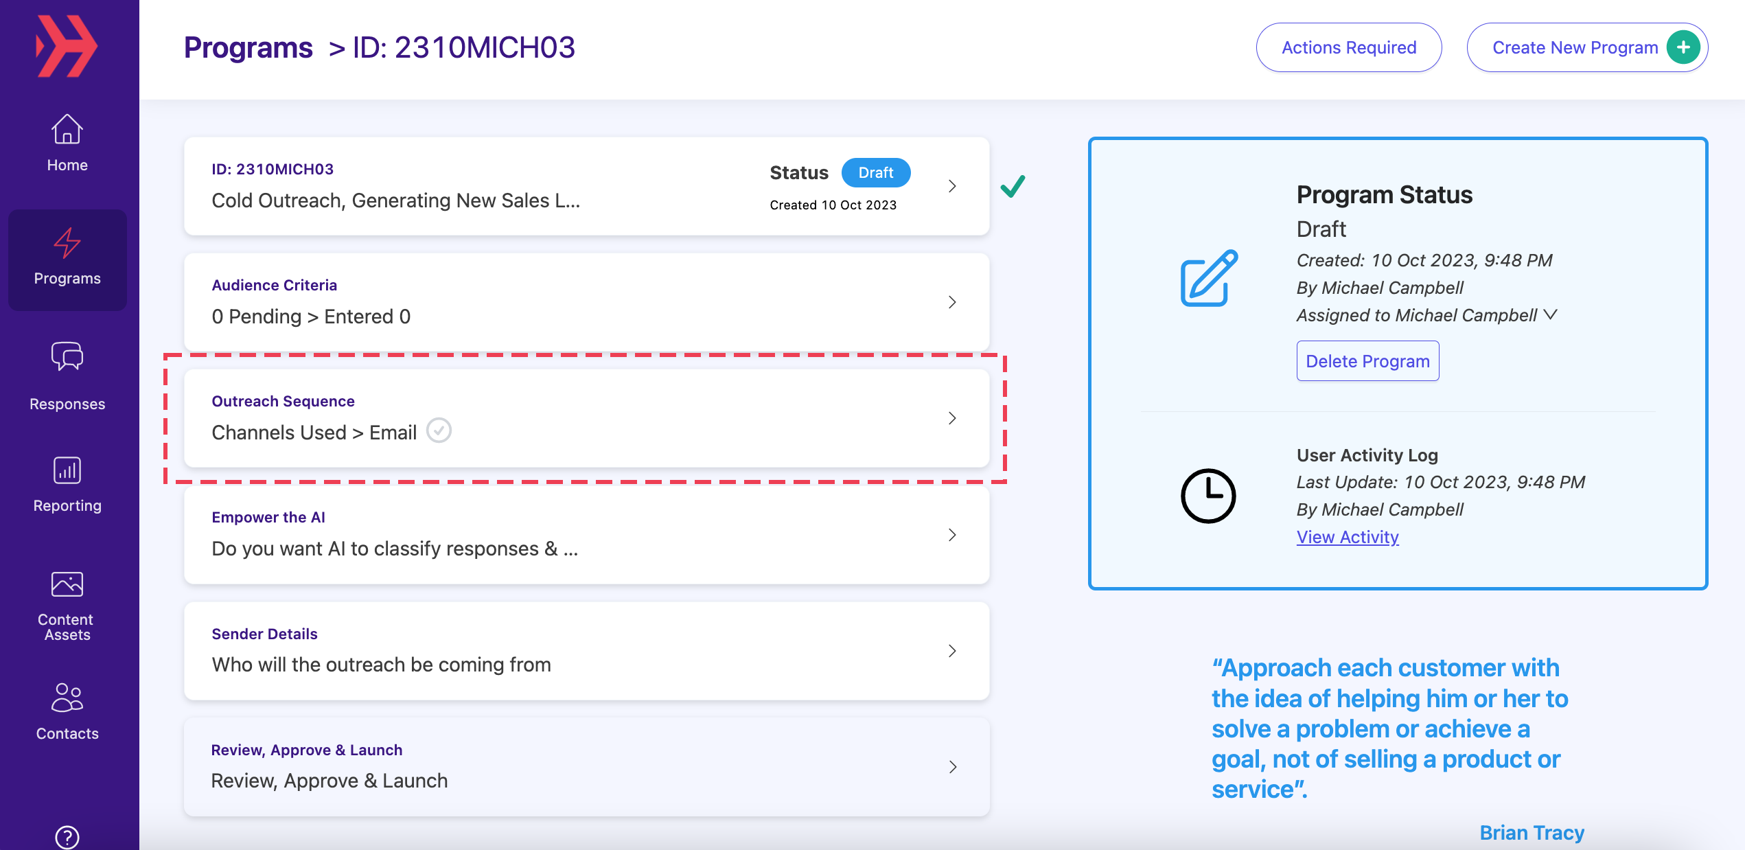Image resolution: width=1745 pixels, height=850 pixels.
Task: Expand the Audience Criteria row chevron
Action: click(x=952, y=302)
